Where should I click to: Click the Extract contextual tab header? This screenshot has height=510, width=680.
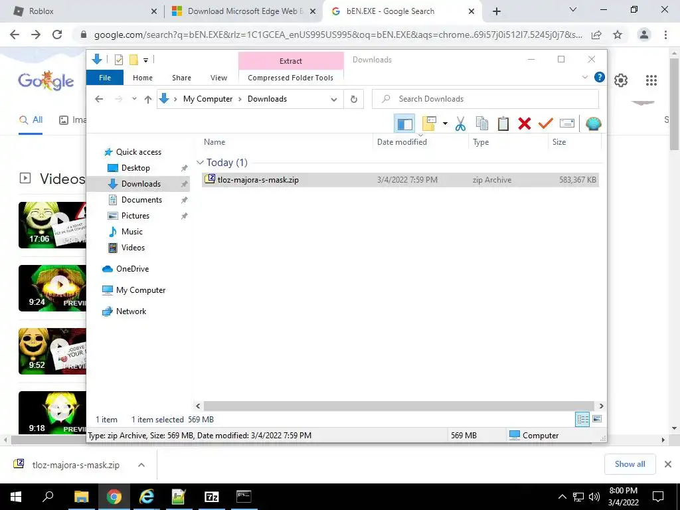click(x=291, y=60)
